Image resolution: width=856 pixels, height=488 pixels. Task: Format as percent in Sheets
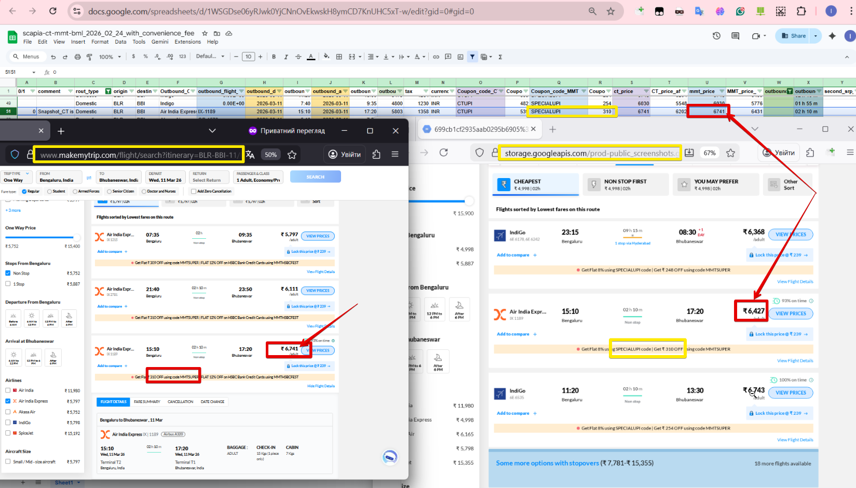point(145,57)
